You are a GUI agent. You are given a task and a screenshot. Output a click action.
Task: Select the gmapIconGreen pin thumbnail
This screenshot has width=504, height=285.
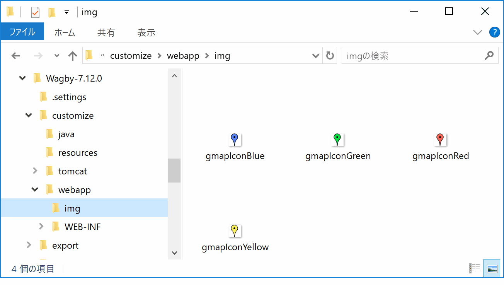tap(338, 140)
